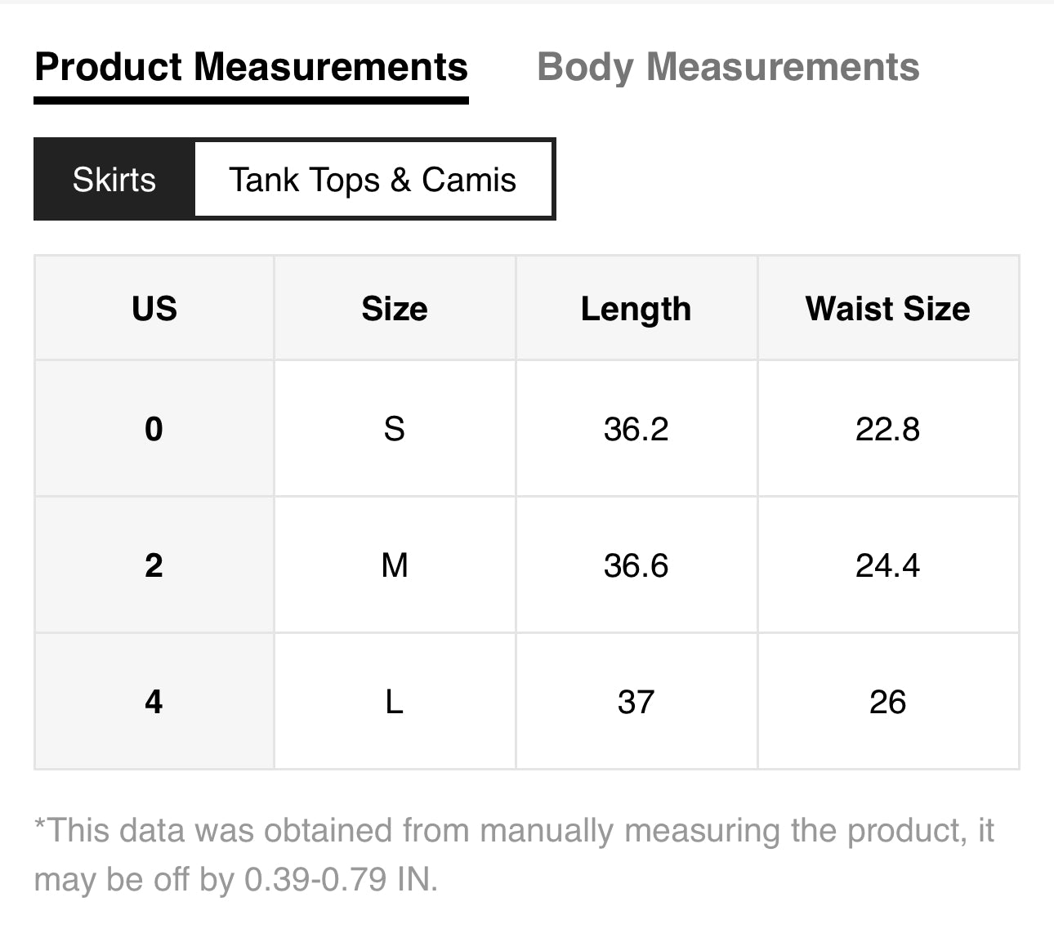Select the Product Measurements tab
This screenshot has width=1054, height=933.
tap(251, 67)
